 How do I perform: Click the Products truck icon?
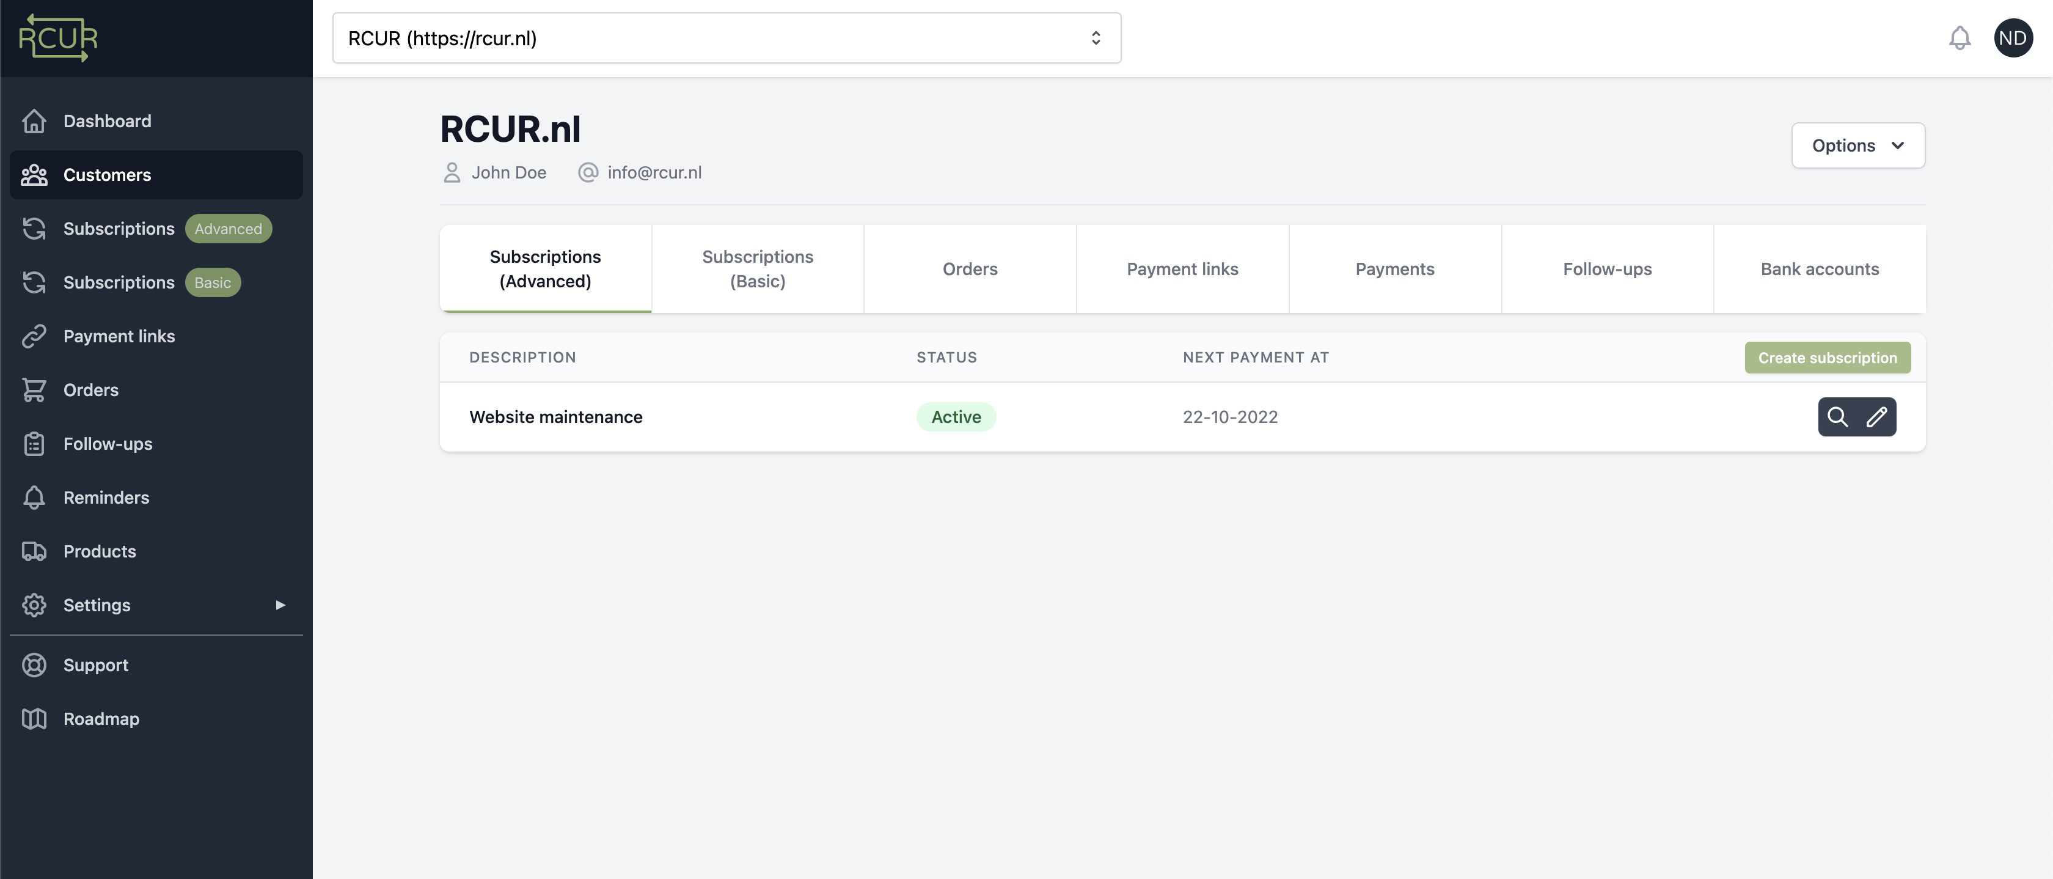coord(34,551)
